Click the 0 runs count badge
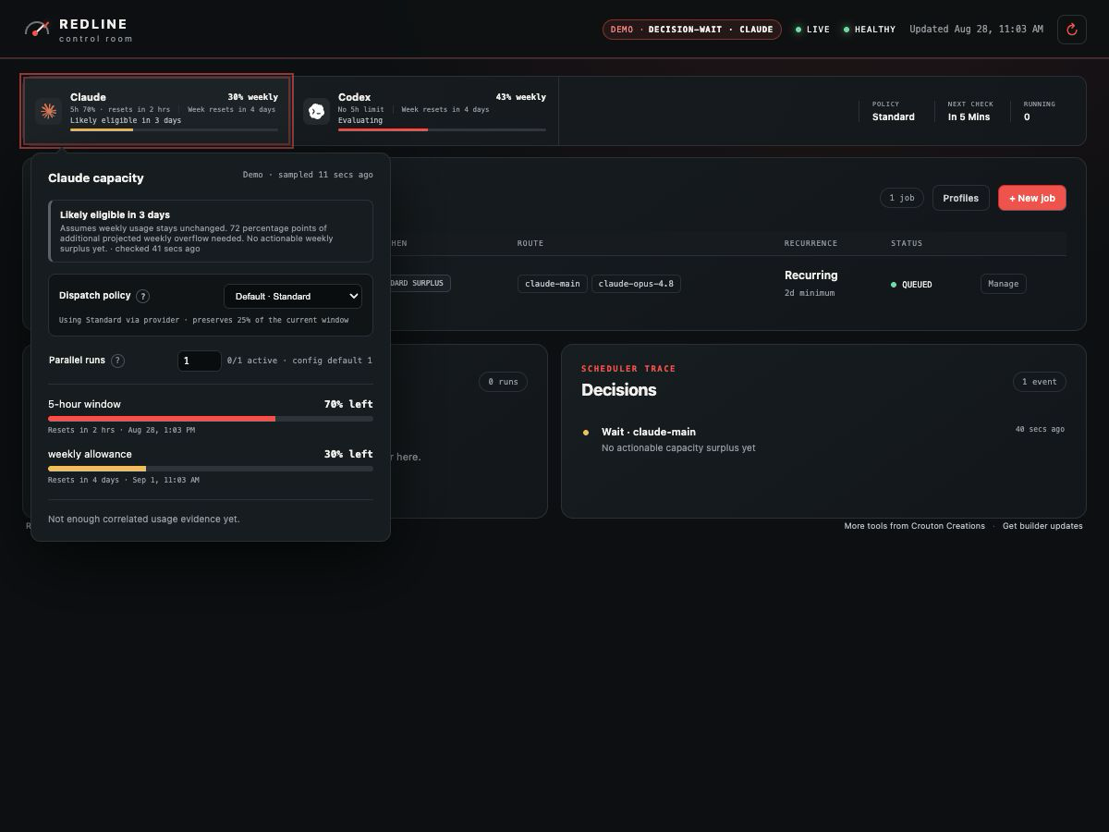1109x832 pixels. click(x=503, y=382)
